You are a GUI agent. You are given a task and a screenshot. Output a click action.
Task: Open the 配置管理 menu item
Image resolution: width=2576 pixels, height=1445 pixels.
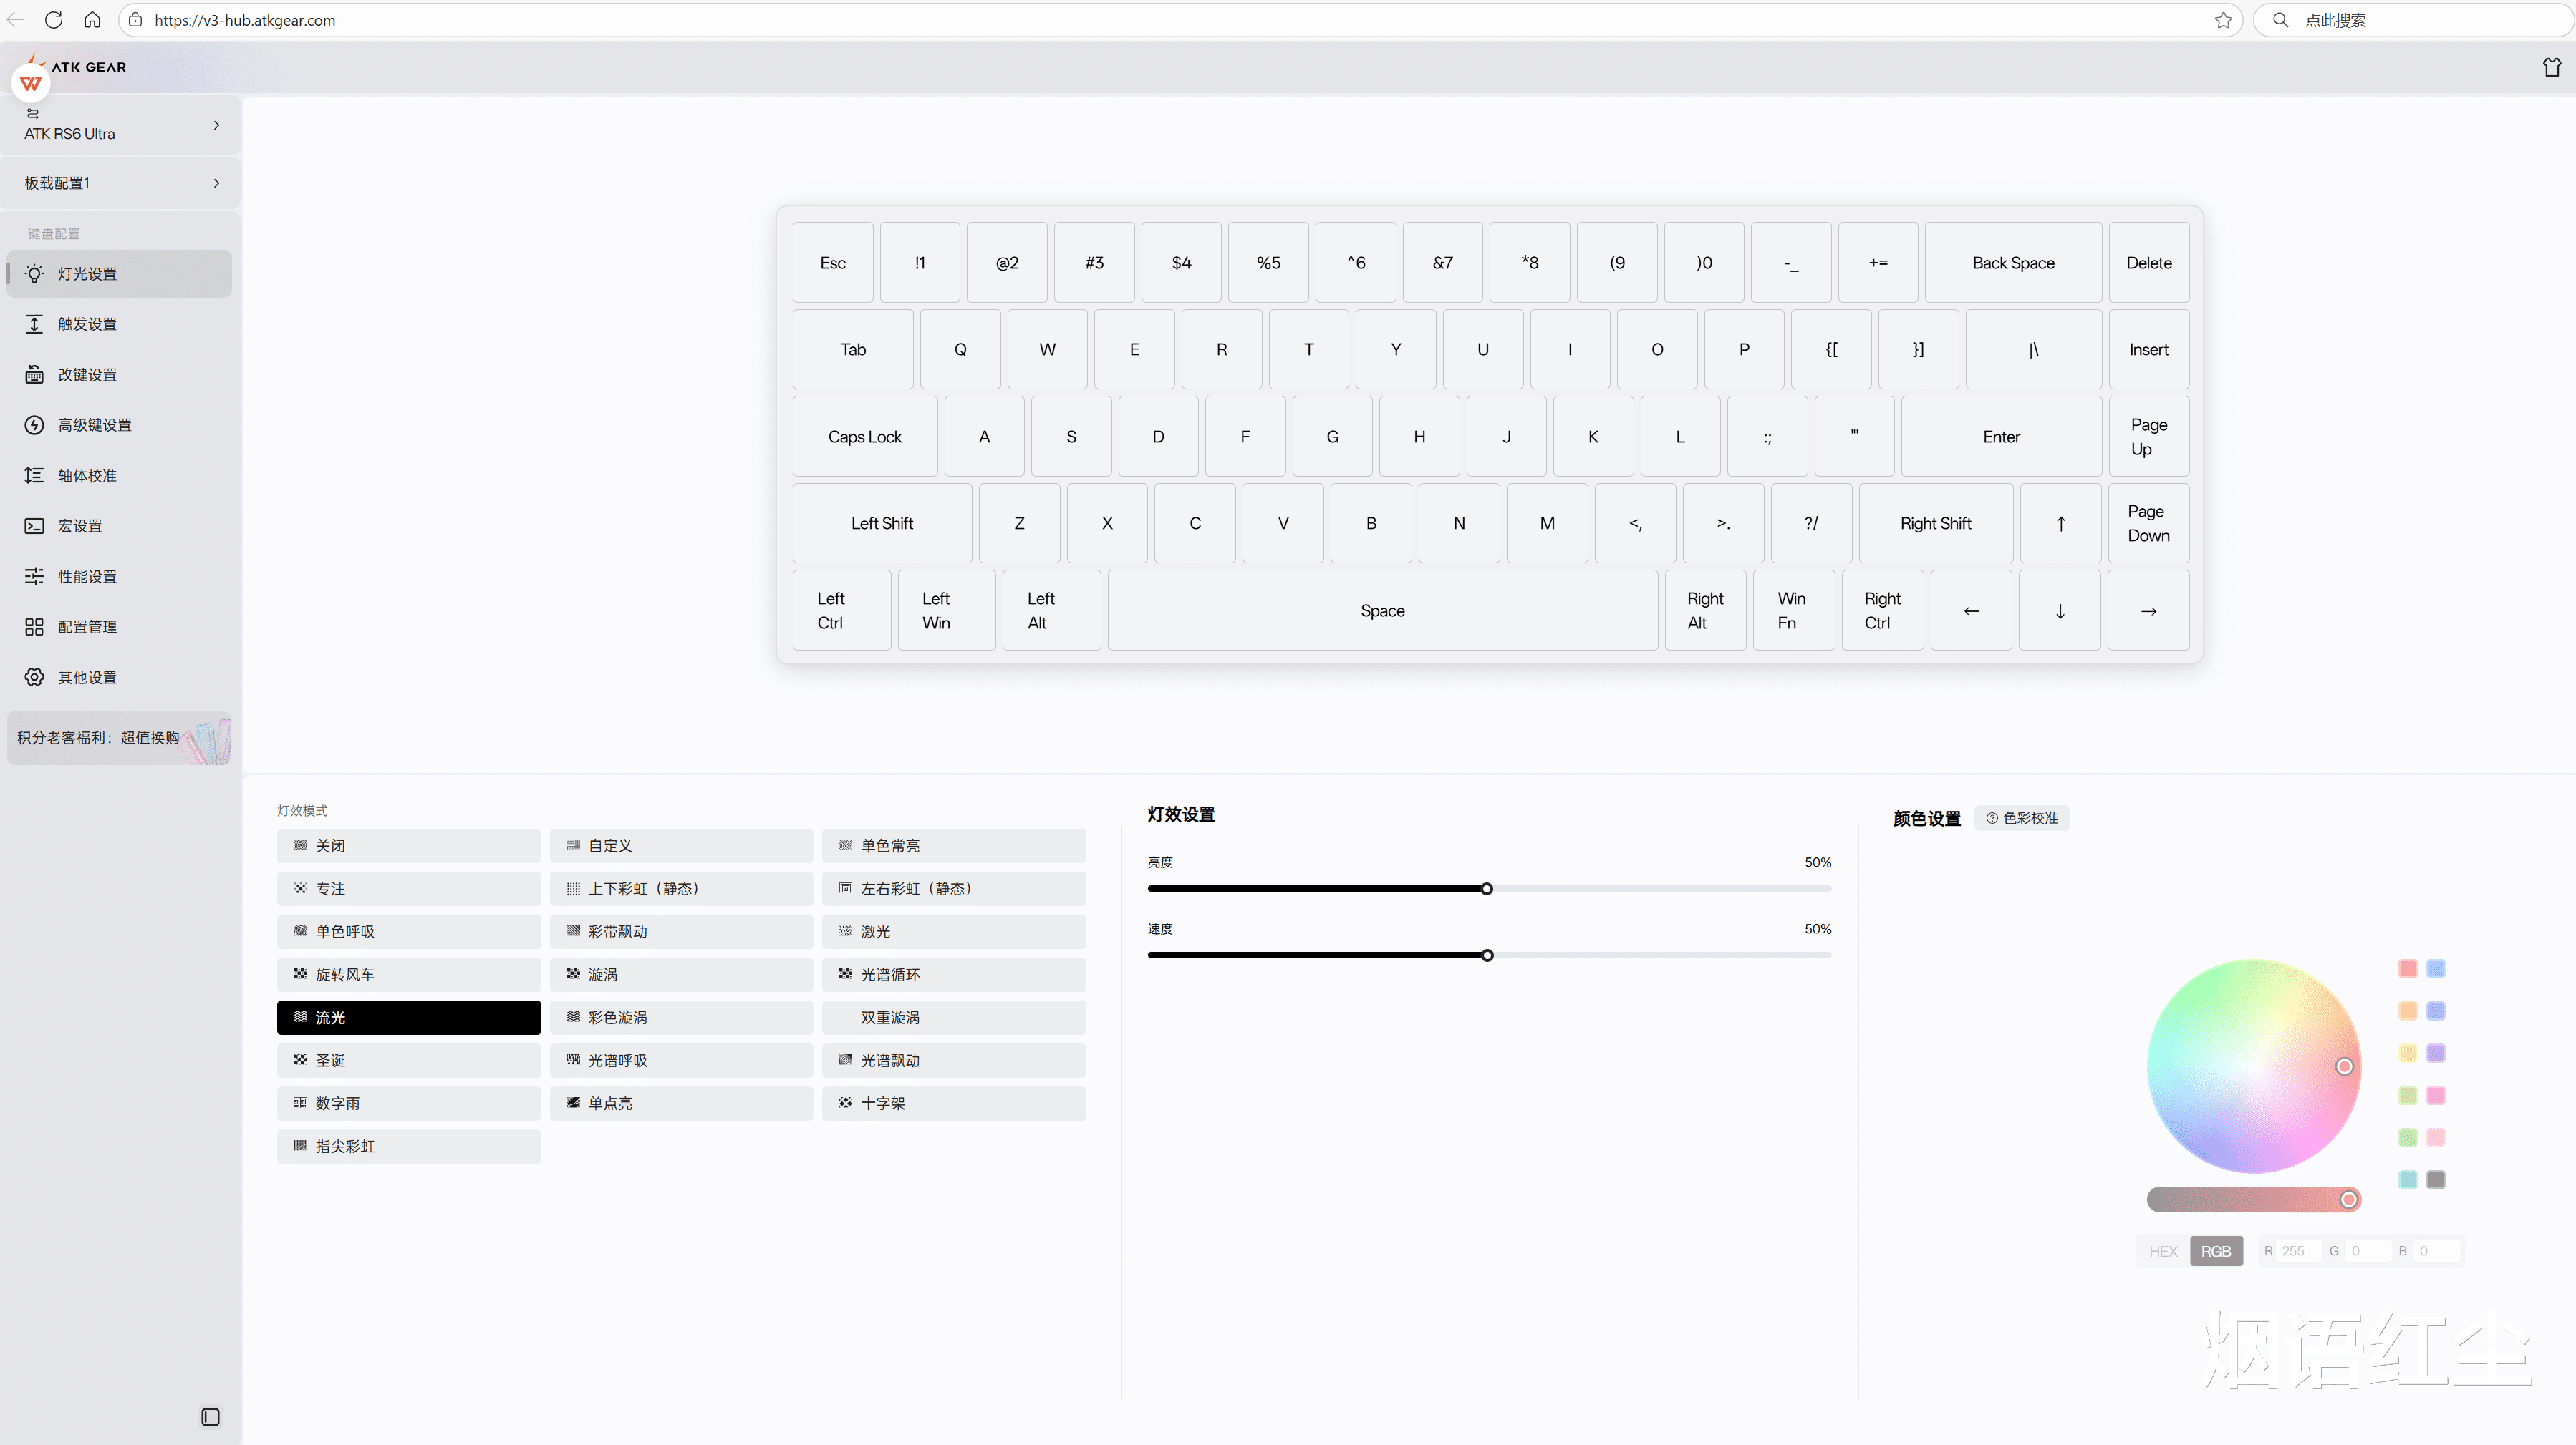(88, 626)
